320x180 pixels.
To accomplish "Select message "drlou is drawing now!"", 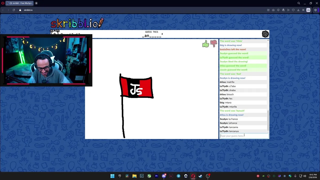I will tap(231, 115).
